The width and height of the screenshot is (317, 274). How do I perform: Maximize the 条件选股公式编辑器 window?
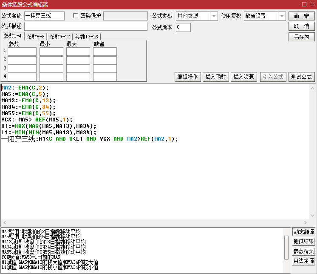click(304, 4)
